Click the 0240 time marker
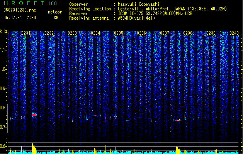The height and width of the screenshot is (154, 243). pos(234,33)
